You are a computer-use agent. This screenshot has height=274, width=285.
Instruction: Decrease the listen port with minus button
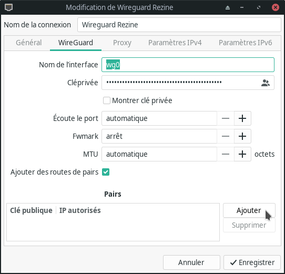226,118
